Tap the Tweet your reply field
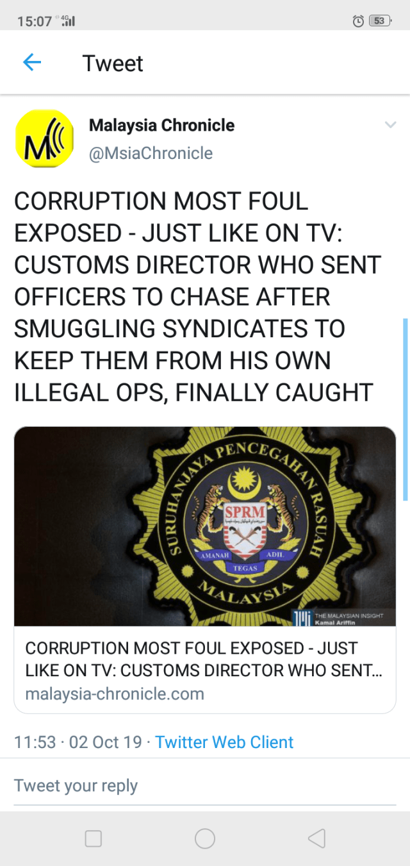Viewport: 410px width, 866px height. pos(205,786)
